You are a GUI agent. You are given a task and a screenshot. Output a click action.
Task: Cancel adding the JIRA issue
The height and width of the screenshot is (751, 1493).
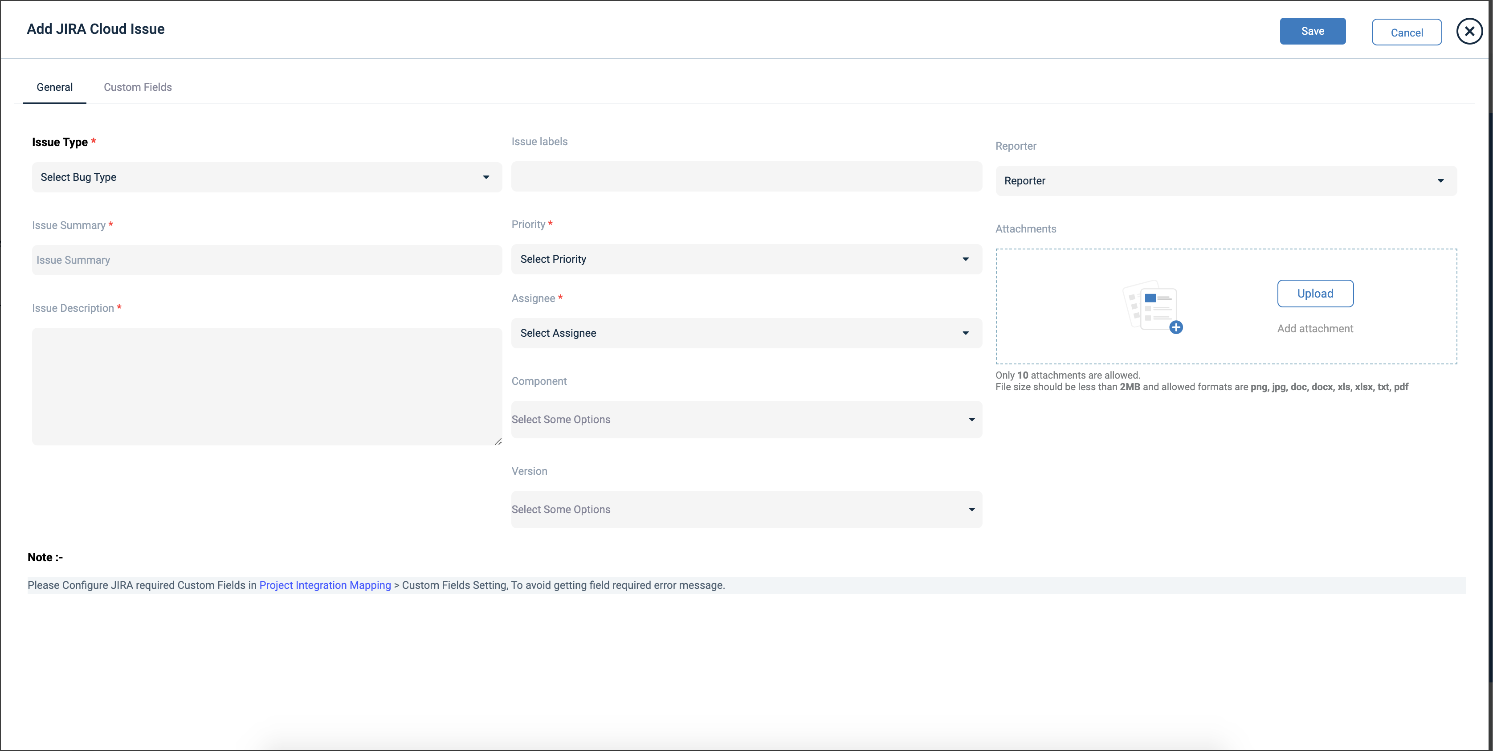[x=1406, y=33]
